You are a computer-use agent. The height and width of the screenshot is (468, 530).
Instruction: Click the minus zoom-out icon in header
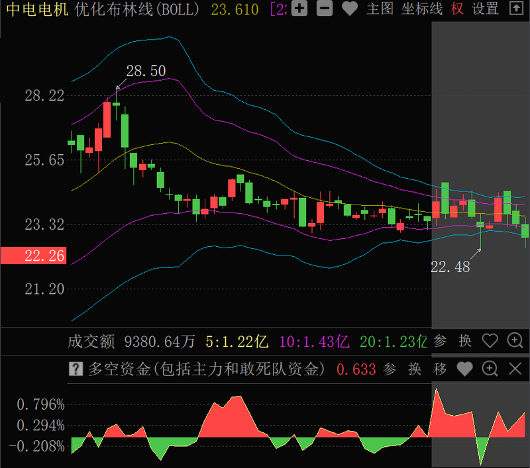click(x=325, y=9)
